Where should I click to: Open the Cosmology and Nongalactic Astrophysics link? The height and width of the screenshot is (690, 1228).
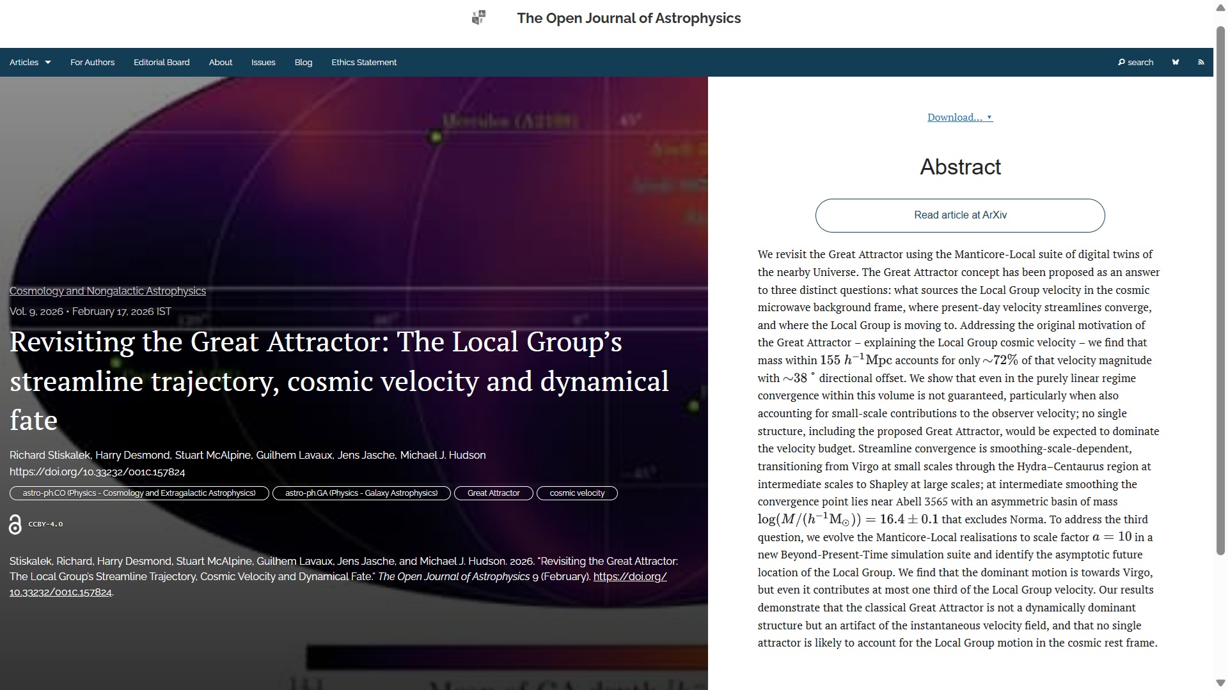point(107,291)
